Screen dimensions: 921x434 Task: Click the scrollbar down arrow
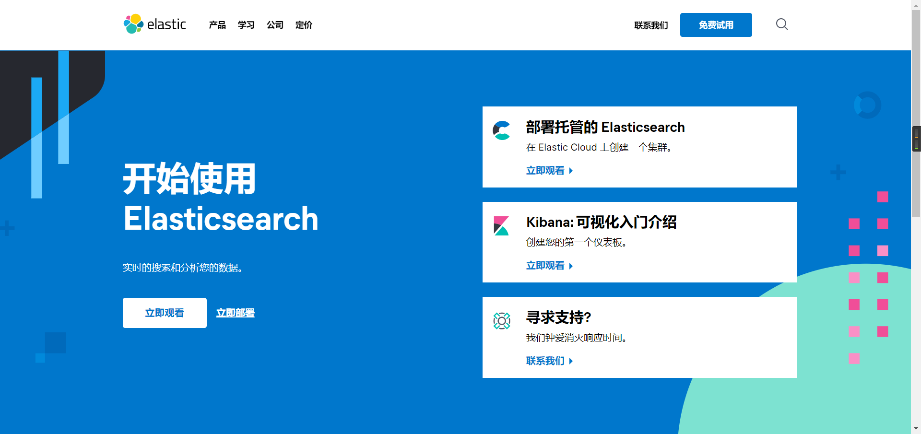point(916,429)
